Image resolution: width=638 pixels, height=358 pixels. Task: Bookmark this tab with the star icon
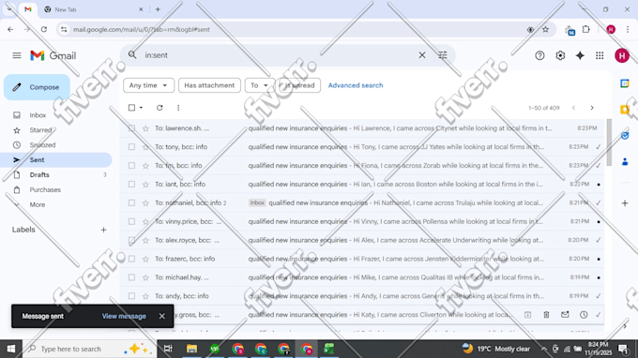pyautogui.click(x=545, y=29)
